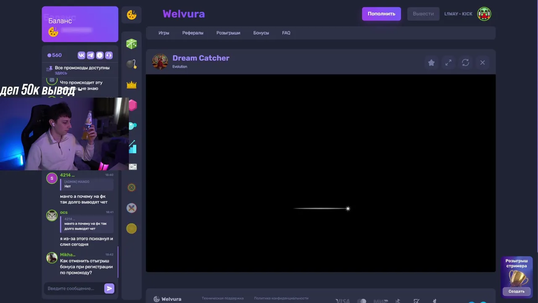The image size is (538, 303).
Task: Open the Бонусы menu
Action: pyautogui.click(x=261, y=33)
